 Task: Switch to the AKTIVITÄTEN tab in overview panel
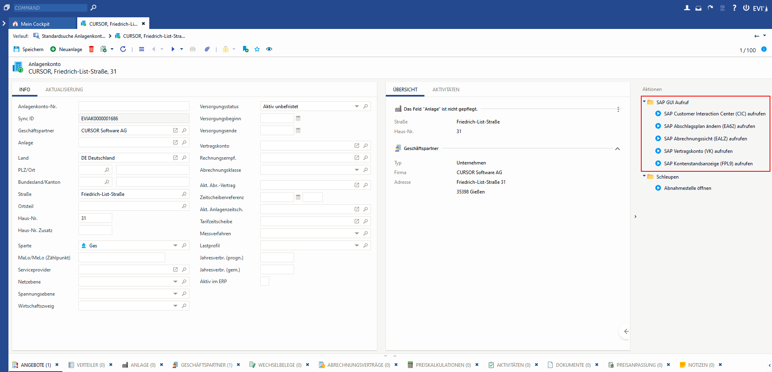[x=446, y=90]
